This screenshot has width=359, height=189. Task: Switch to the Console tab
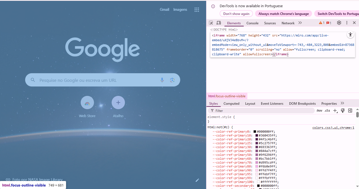click(252, 23)
